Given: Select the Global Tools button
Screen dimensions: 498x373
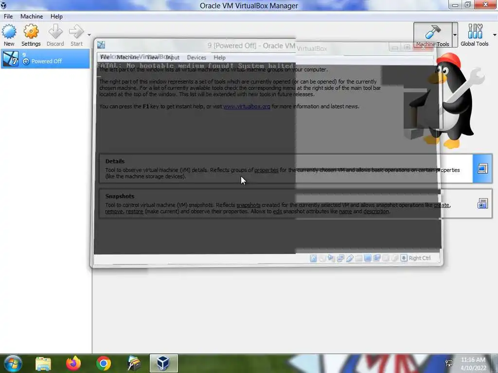Looking at the screenshot, I should (475, 35).
